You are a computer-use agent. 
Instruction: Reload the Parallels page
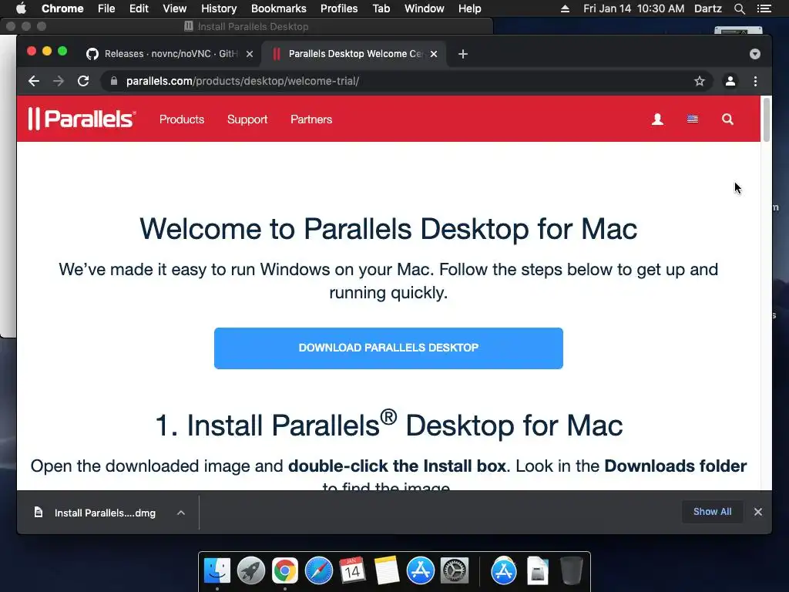83,81
